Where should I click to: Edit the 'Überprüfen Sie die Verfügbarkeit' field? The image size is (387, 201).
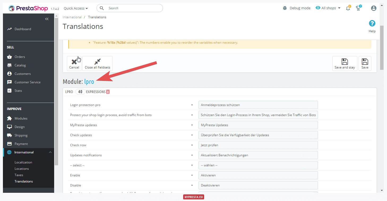[258, 135]
